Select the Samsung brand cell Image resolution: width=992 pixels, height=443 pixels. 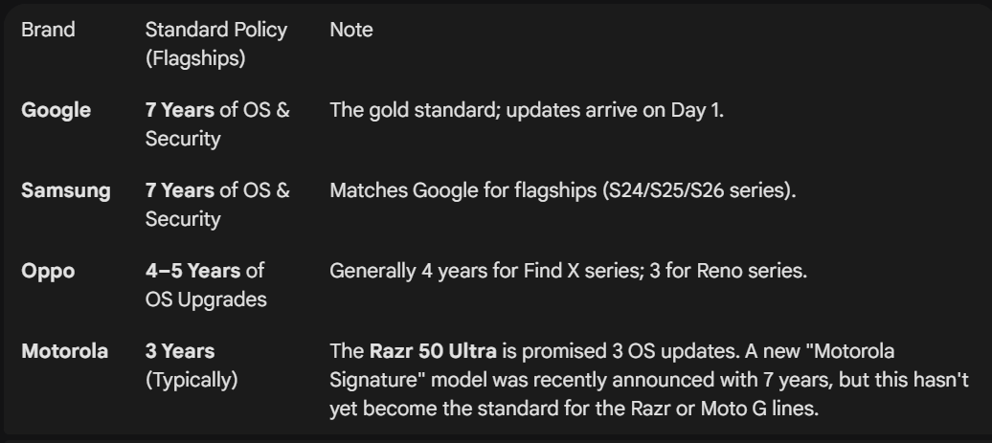(65, 190)
